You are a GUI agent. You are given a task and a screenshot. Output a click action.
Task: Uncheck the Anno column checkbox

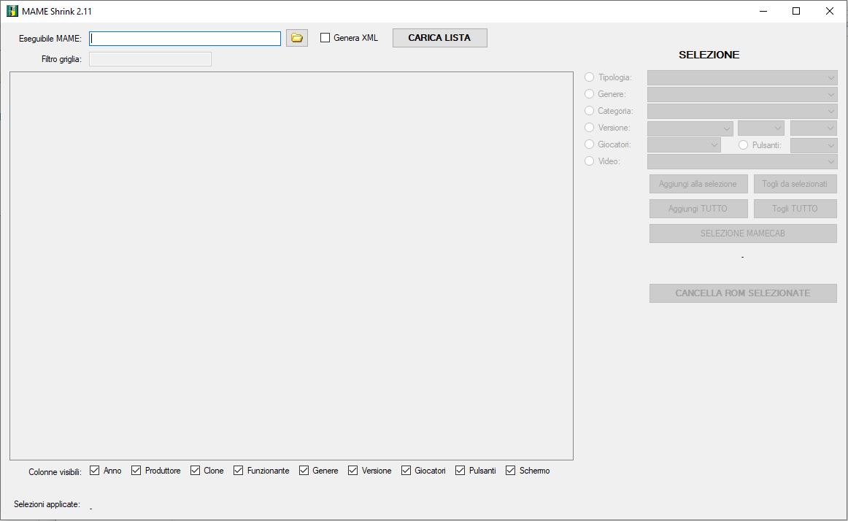pos(95,471)
